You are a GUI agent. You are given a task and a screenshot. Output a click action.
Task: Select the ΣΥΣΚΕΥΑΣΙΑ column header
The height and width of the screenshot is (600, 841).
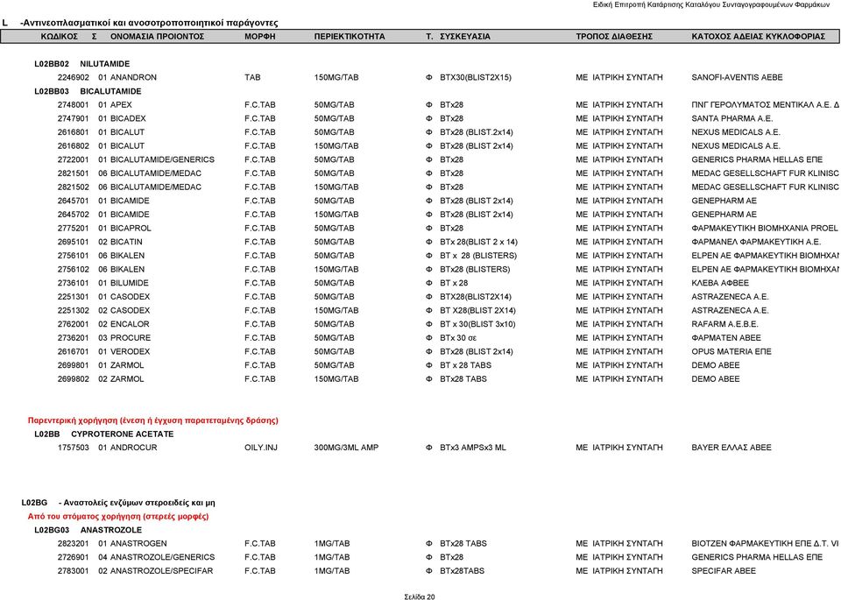(x=465, y=37)
